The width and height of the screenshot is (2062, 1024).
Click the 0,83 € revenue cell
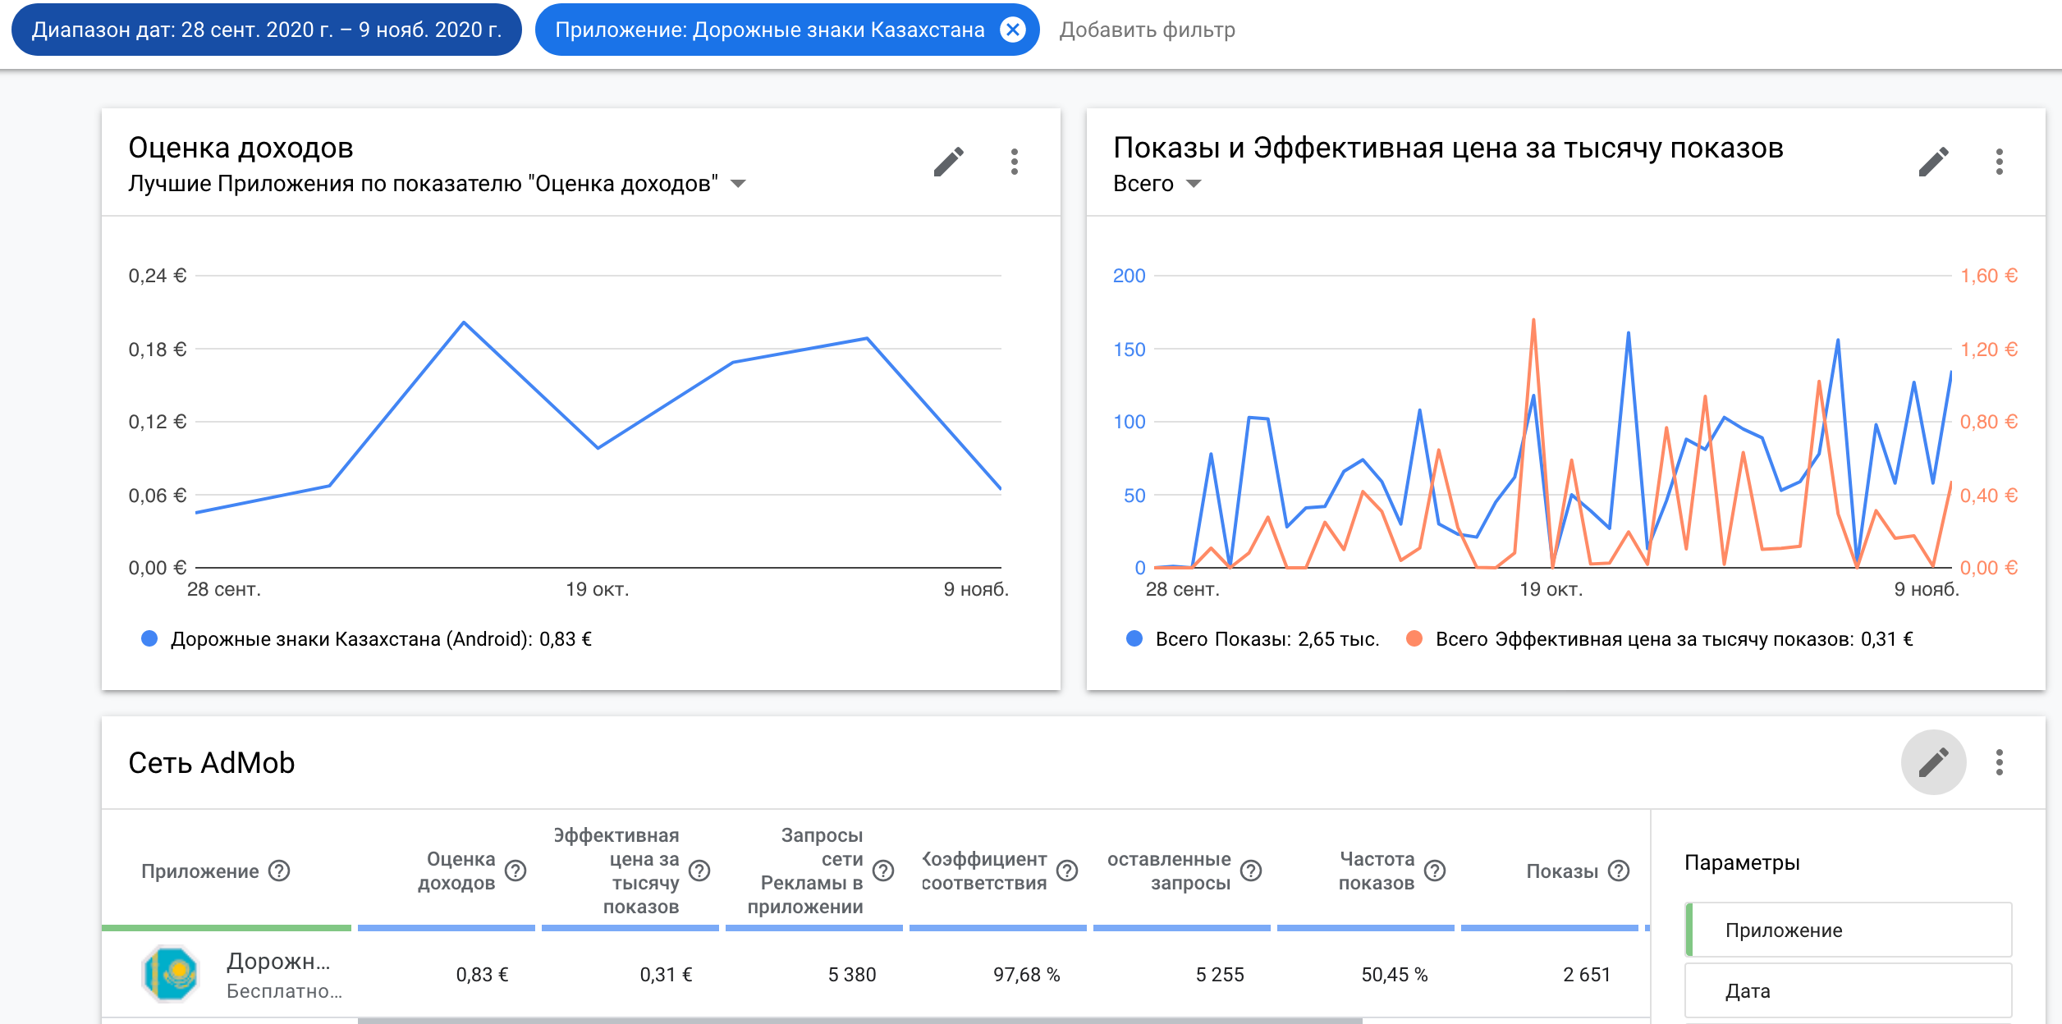tap(482, 975)
